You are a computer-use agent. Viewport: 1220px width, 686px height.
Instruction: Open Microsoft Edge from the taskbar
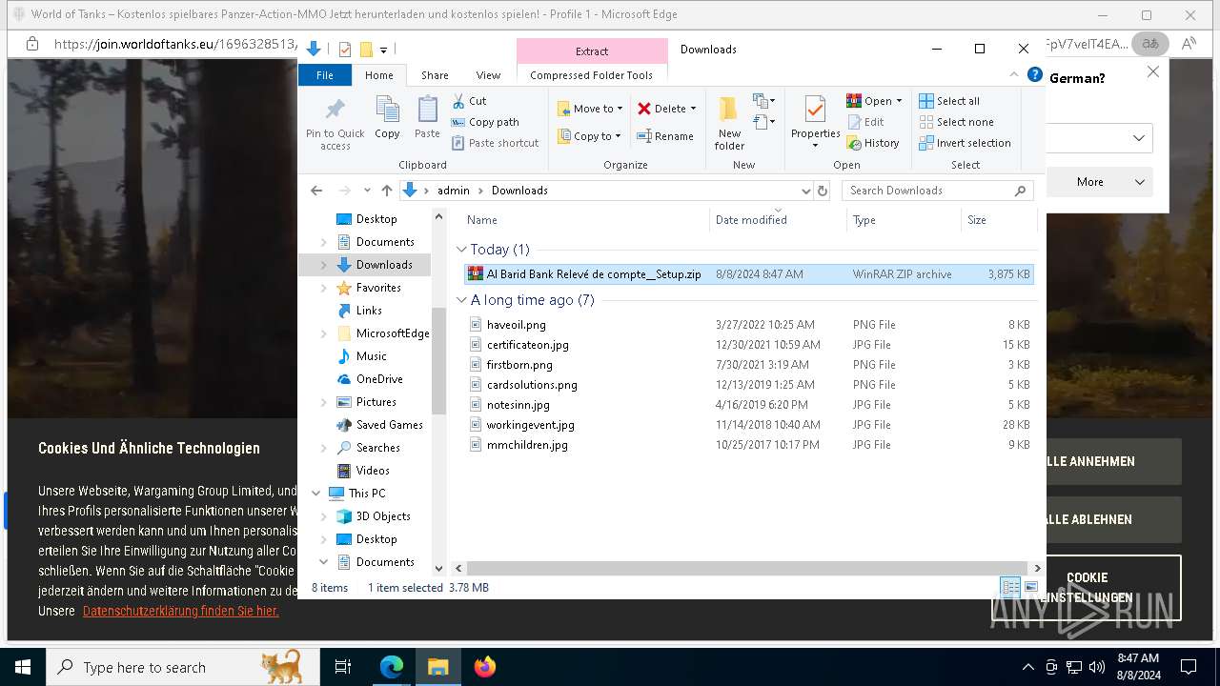[x=392, y=667]
